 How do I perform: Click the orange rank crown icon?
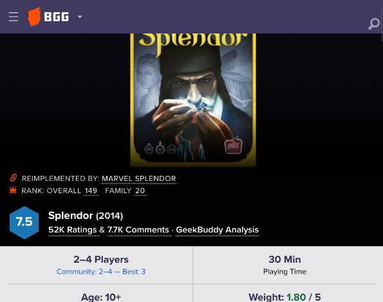point(13,190)
